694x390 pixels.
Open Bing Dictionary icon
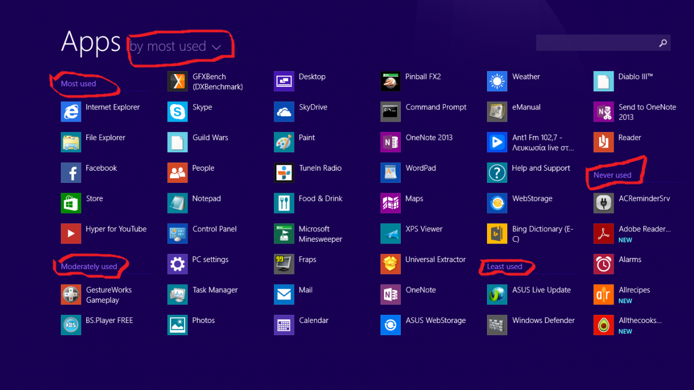point(497,234)
